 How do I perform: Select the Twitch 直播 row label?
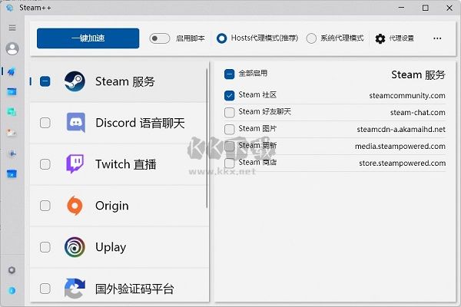126,164
